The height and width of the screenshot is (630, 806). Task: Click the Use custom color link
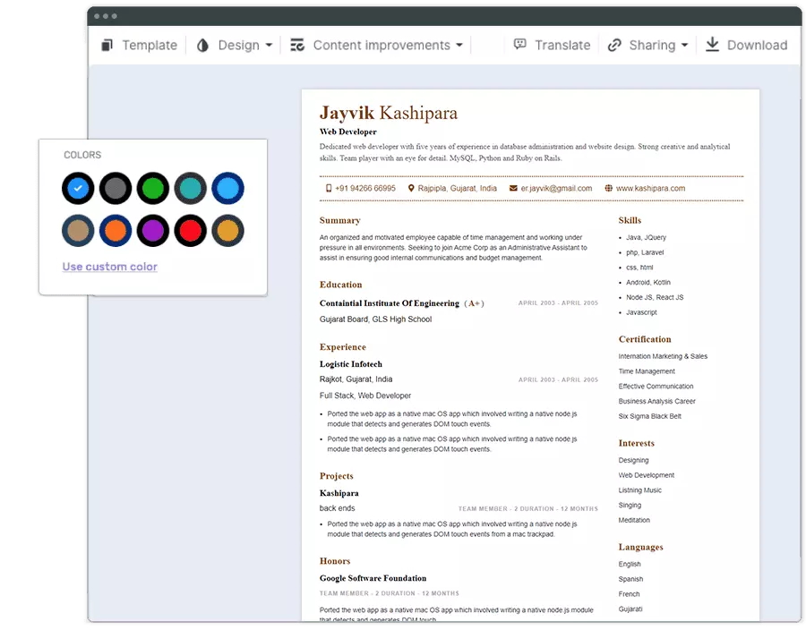109,267
